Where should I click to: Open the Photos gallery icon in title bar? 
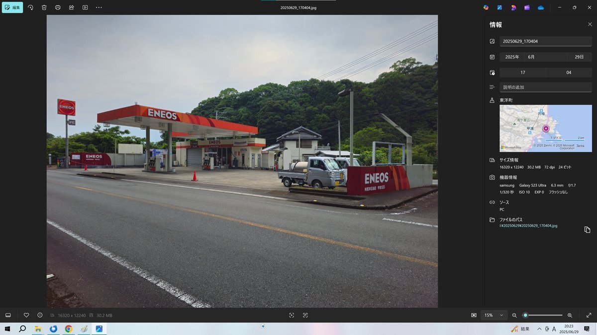[499, 7]
